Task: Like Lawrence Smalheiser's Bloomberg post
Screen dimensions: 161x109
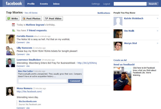Action: [28, 66]
